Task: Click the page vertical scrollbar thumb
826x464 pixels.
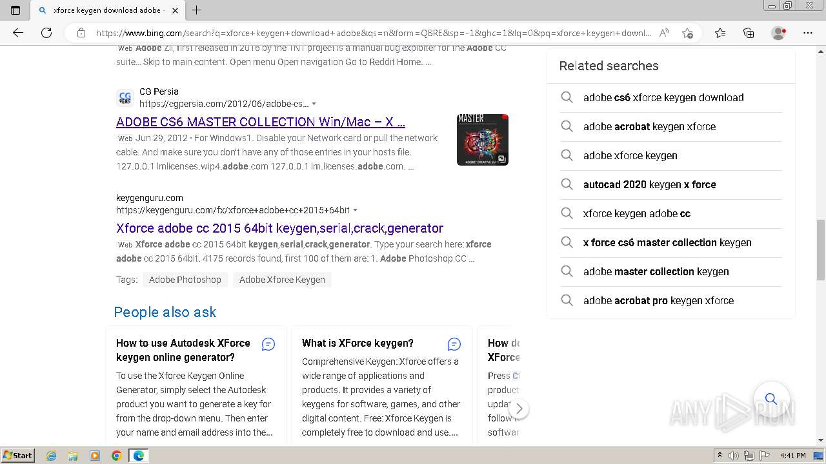Action: click(x=821, y=249)
